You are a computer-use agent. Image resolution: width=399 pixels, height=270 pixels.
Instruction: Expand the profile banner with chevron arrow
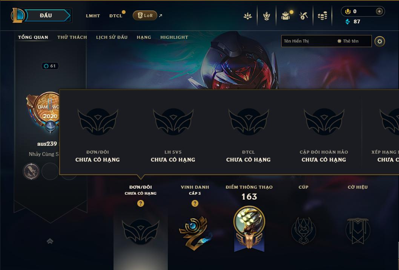click(50, 241)
